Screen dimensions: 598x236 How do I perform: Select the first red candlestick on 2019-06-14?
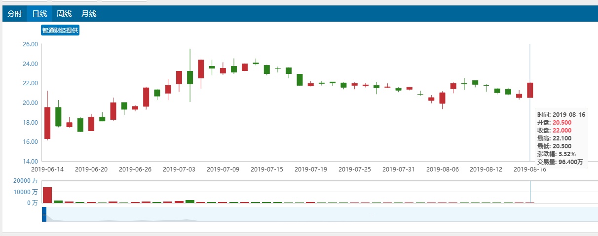click(x=47, y=123)
